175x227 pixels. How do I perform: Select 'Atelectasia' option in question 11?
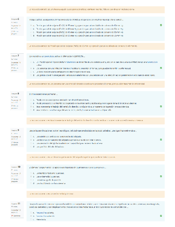click(31, 220)
